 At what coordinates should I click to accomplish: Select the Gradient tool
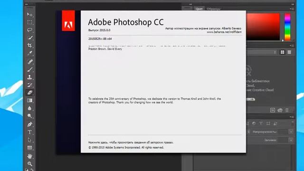(x=29, y=100)
